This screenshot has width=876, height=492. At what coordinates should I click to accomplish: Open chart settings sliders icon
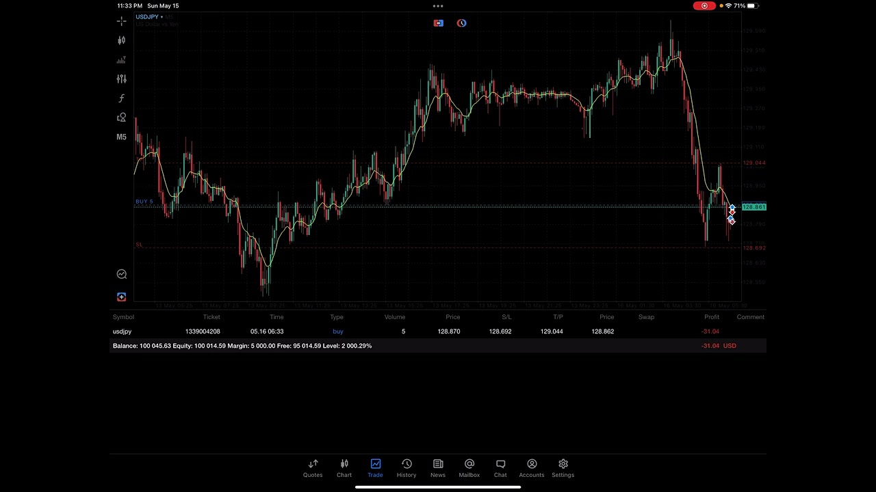[121, 79]
